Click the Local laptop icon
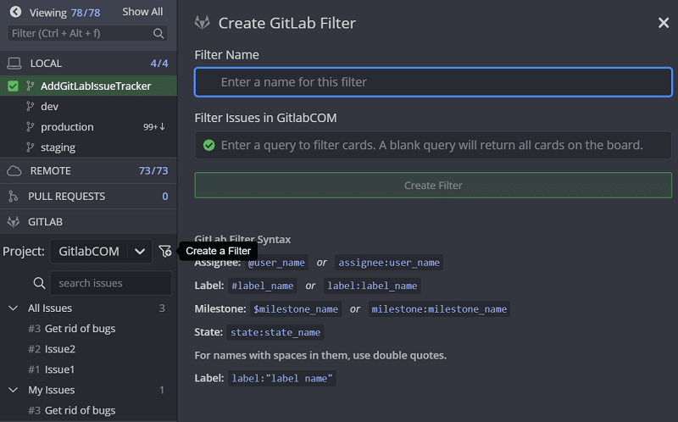 pos(14,64)
